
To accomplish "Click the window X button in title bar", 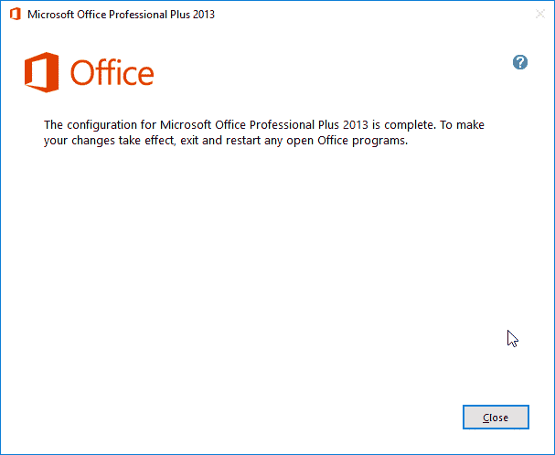I will [539, 15].
